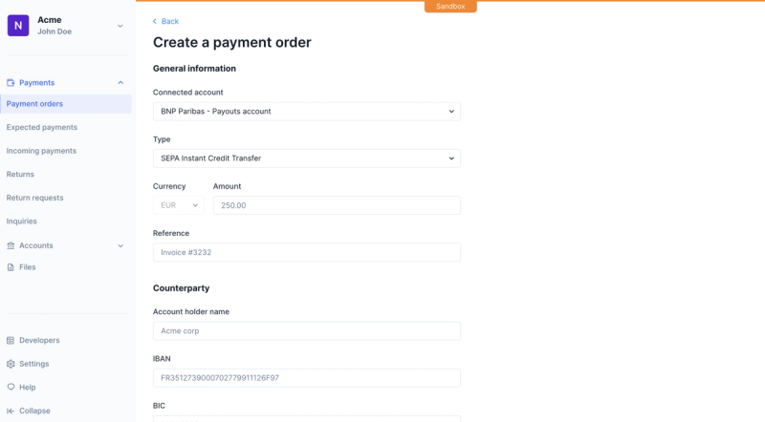Click the Developers icon in sidebar
The height and width of the screenshot is (422, 765).
pyautogui.click(x=11, y=340)
